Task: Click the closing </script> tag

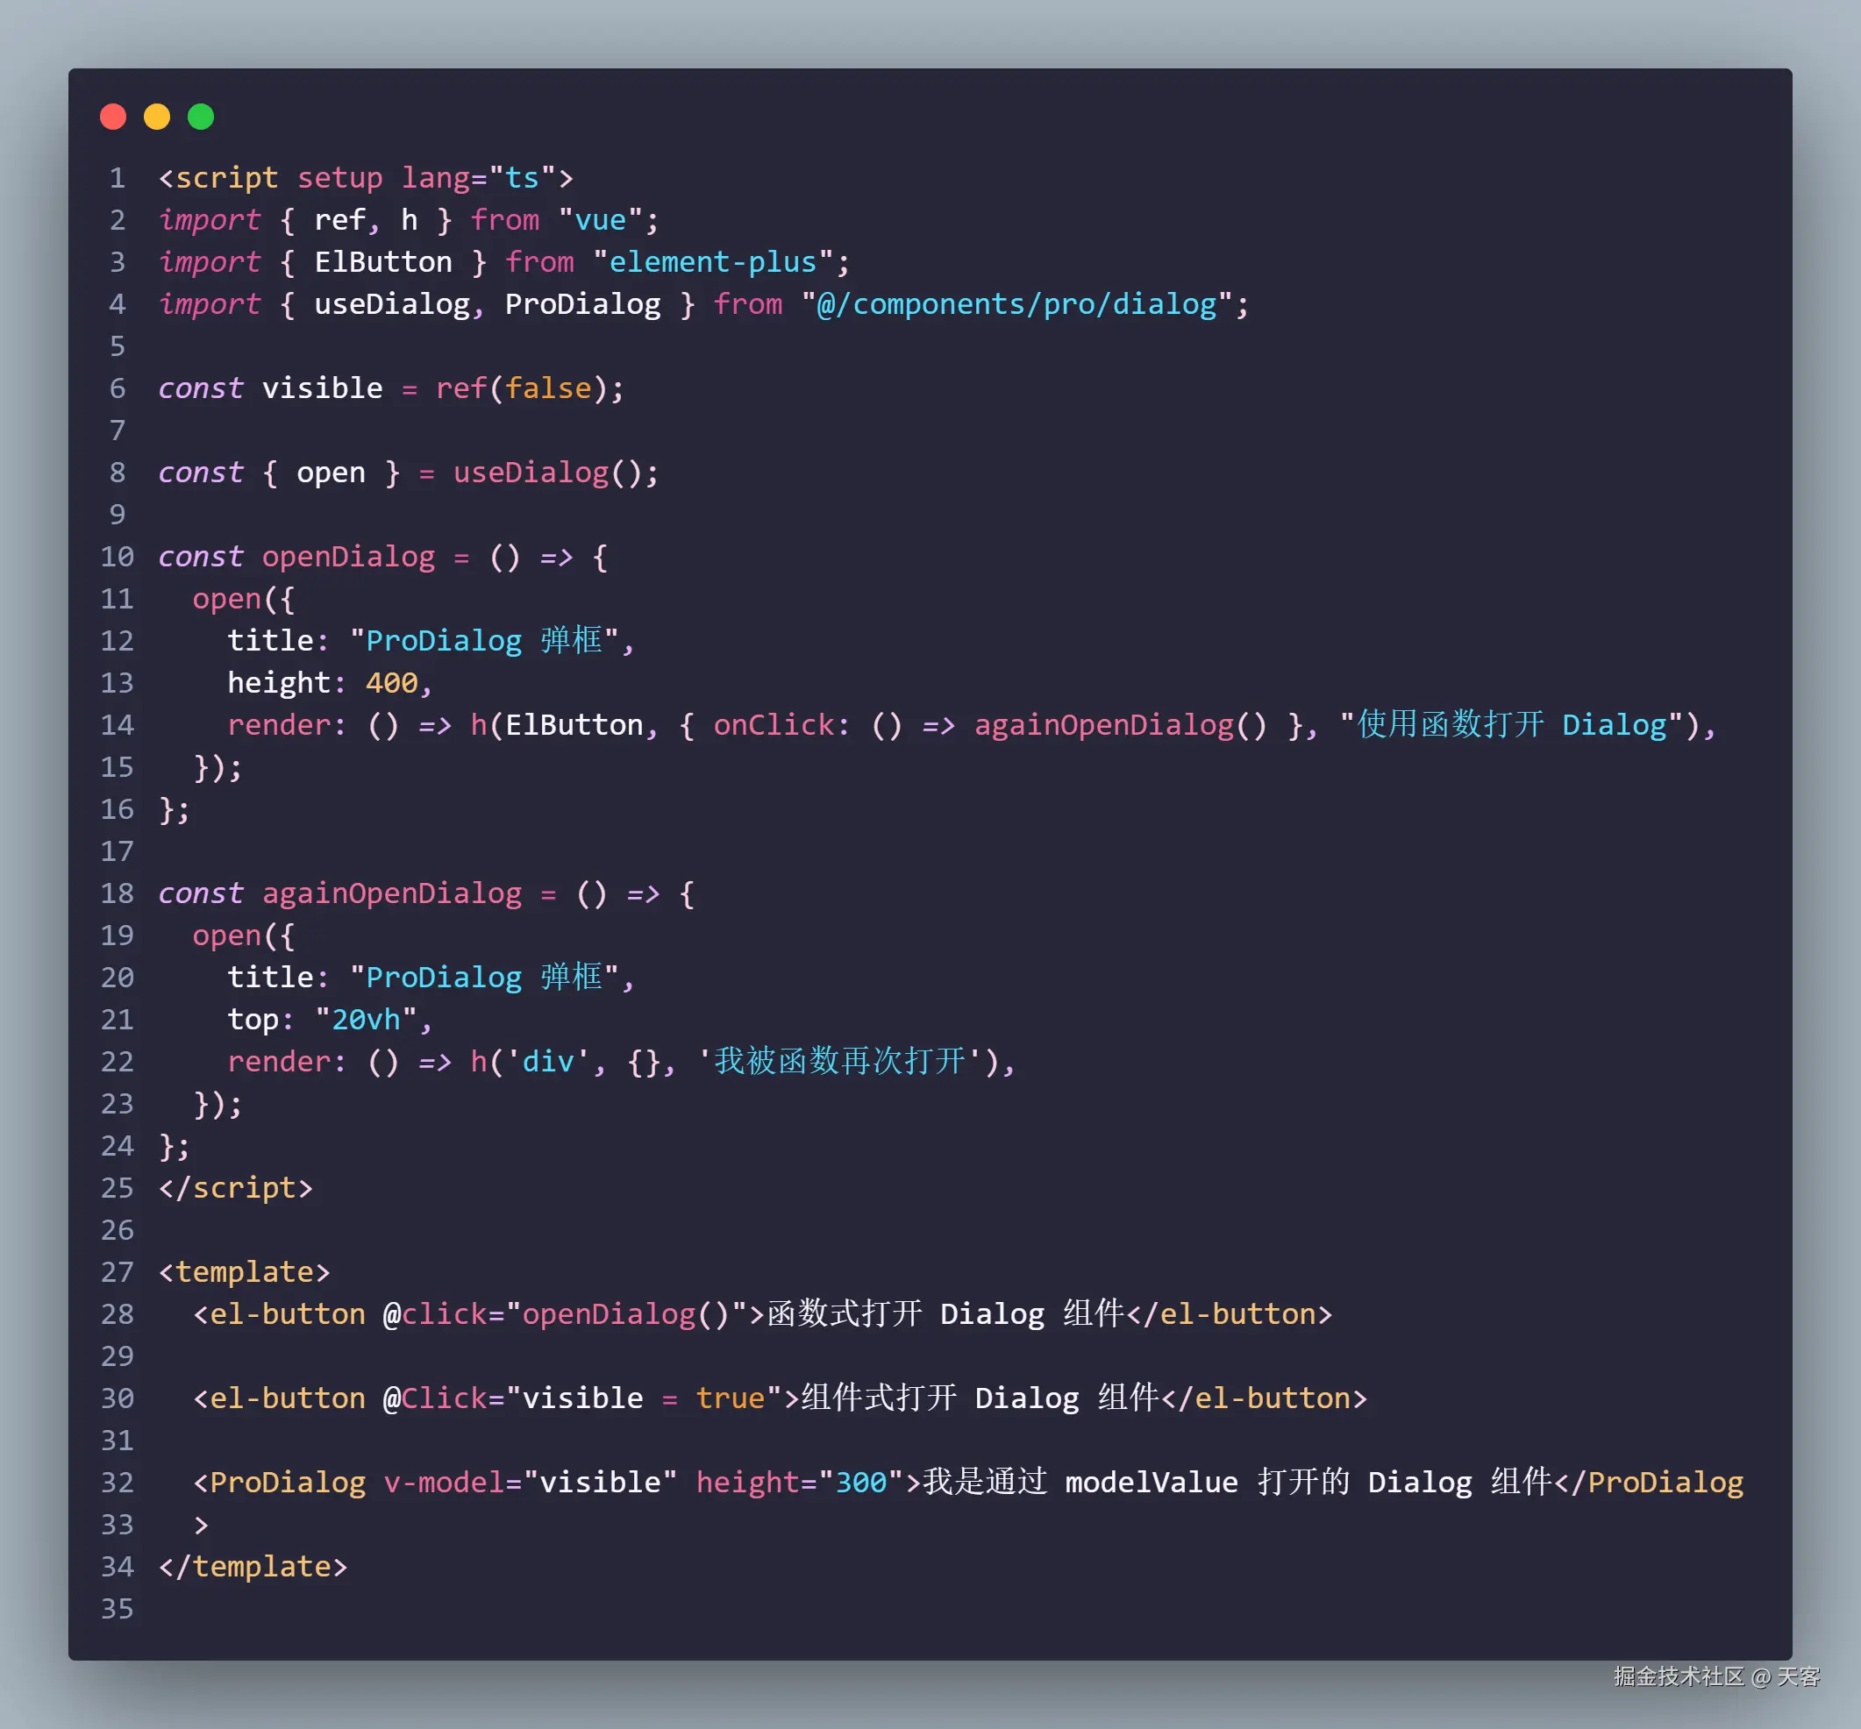Action: click(x=236, y=1188)
